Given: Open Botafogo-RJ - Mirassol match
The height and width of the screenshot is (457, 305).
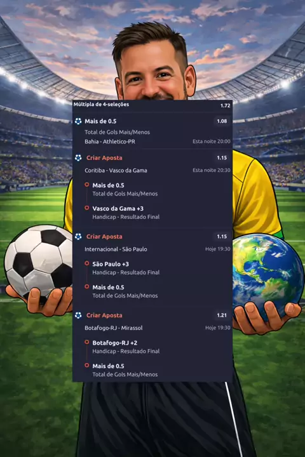Looking at the screenshot, I should pos(114,328).
